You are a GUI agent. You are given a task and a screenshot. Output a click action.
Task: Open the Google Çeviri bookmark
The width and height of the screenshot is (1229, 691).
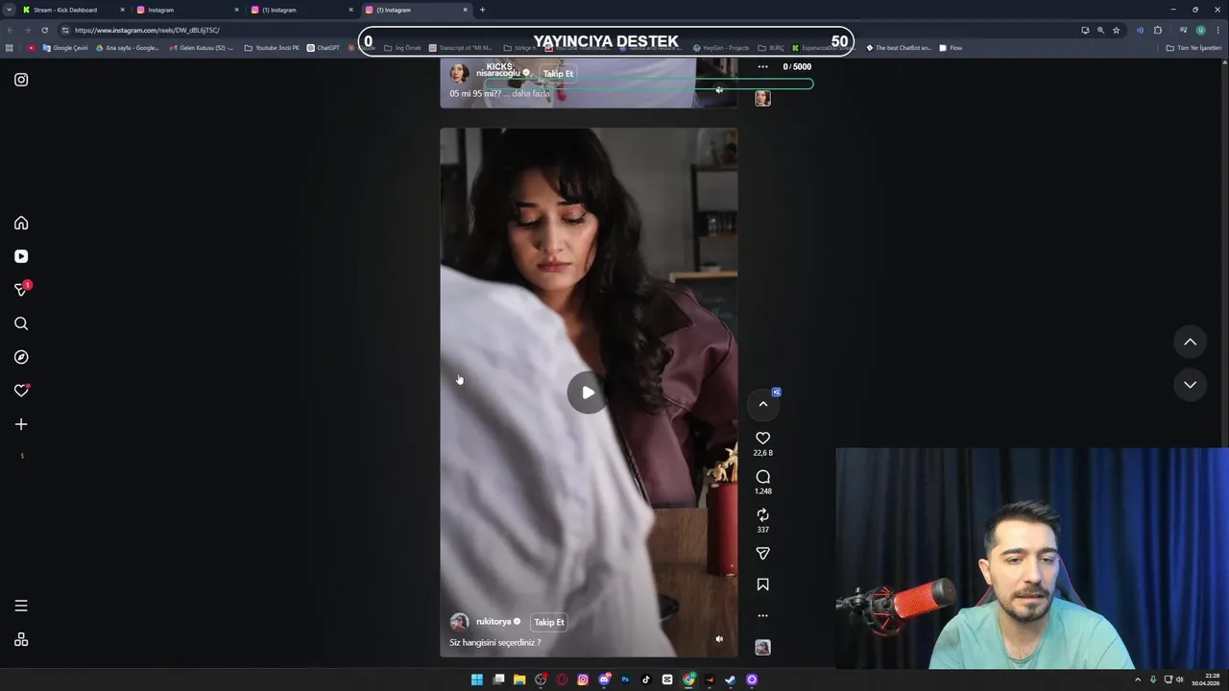coord(65,48)
